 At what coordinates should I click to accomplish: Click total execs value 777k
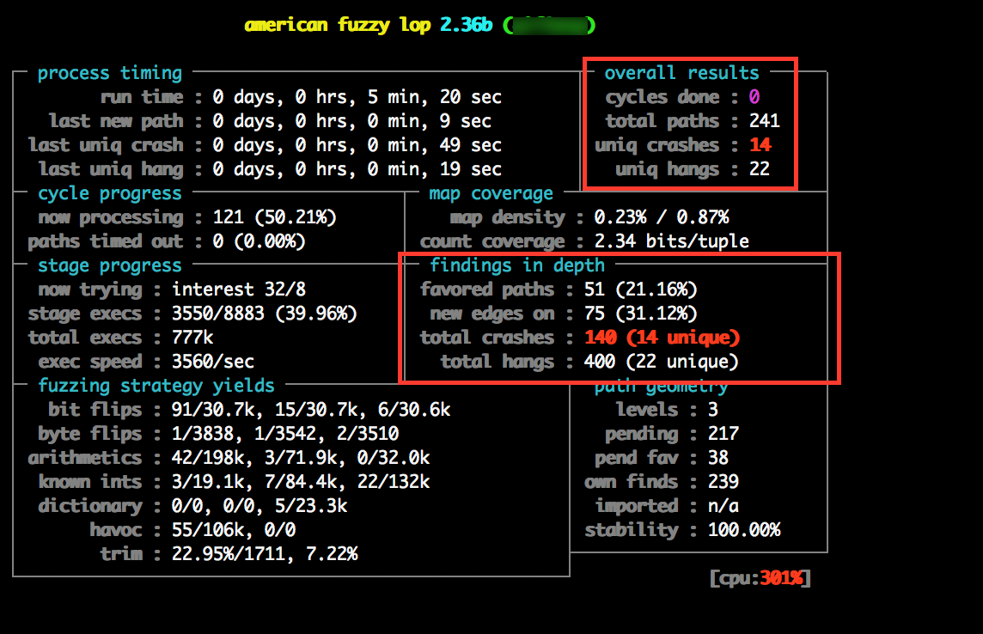(x=192, y=338)
